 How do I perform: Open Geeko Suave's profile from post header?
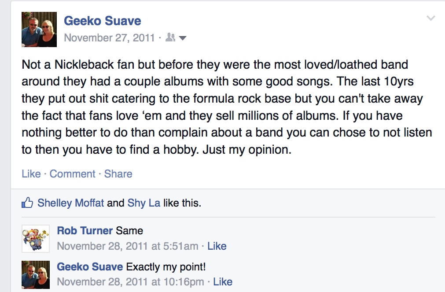(102, 21)
